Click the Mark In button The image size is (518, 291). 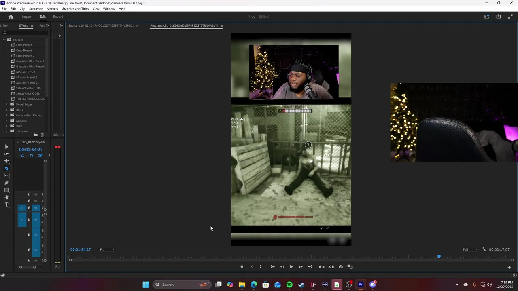click(252, 267)
